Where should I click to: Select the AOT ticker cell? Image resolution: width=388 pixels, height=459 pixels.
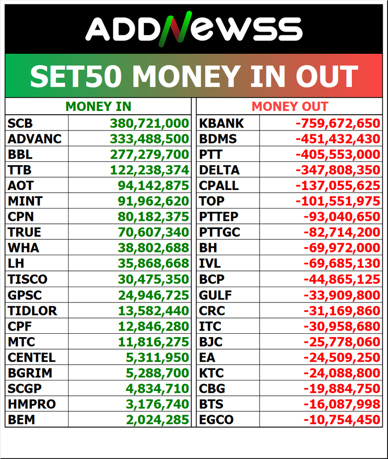tap(21, 186)
